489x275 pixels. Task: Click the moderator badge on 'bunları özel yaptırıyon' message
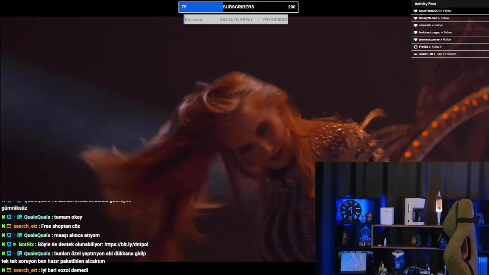pyautogui.click(x=9, y=254)
